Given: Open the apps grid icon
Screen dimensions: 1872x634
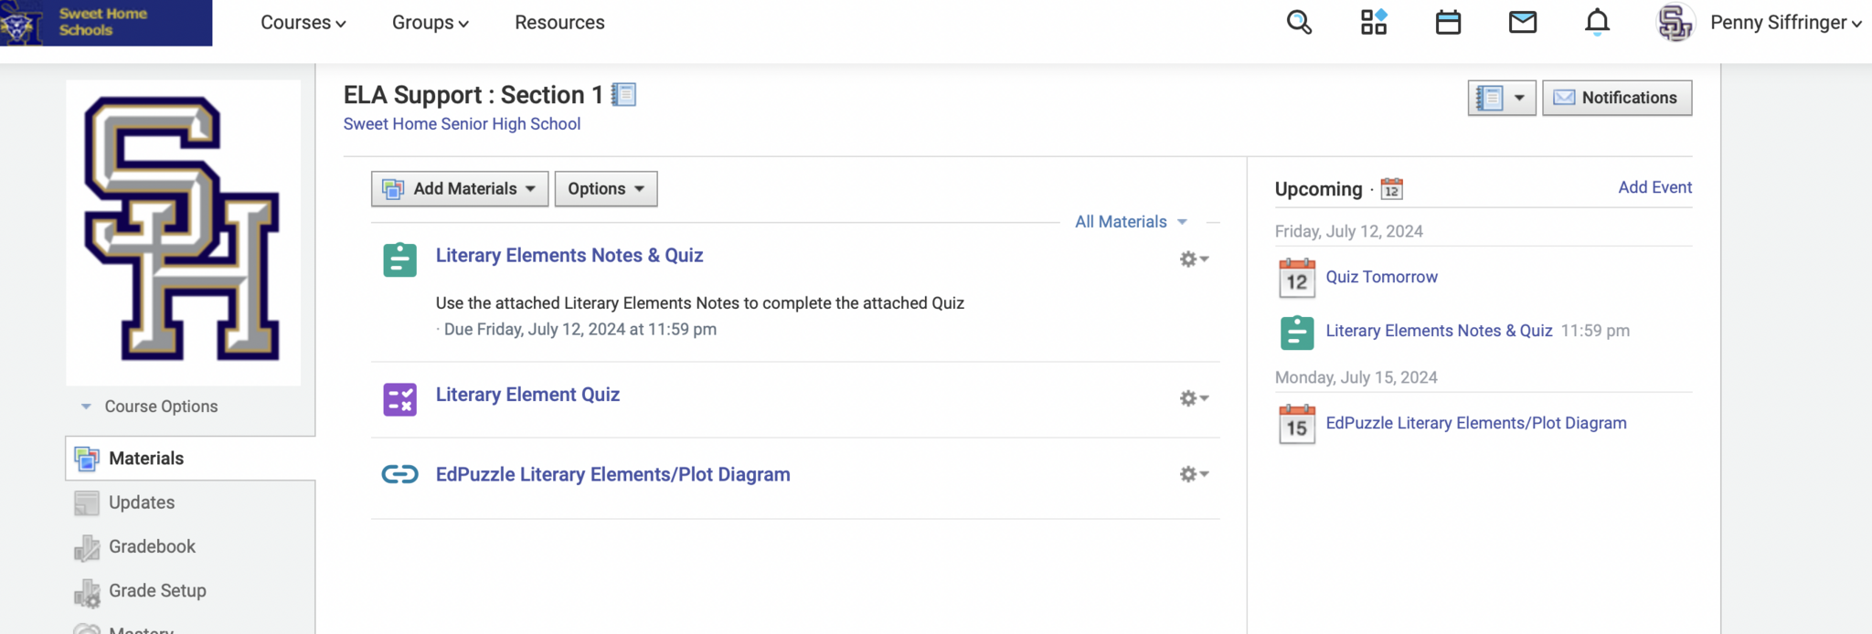Looking at the screenshot, I should tap(1373, 22).
